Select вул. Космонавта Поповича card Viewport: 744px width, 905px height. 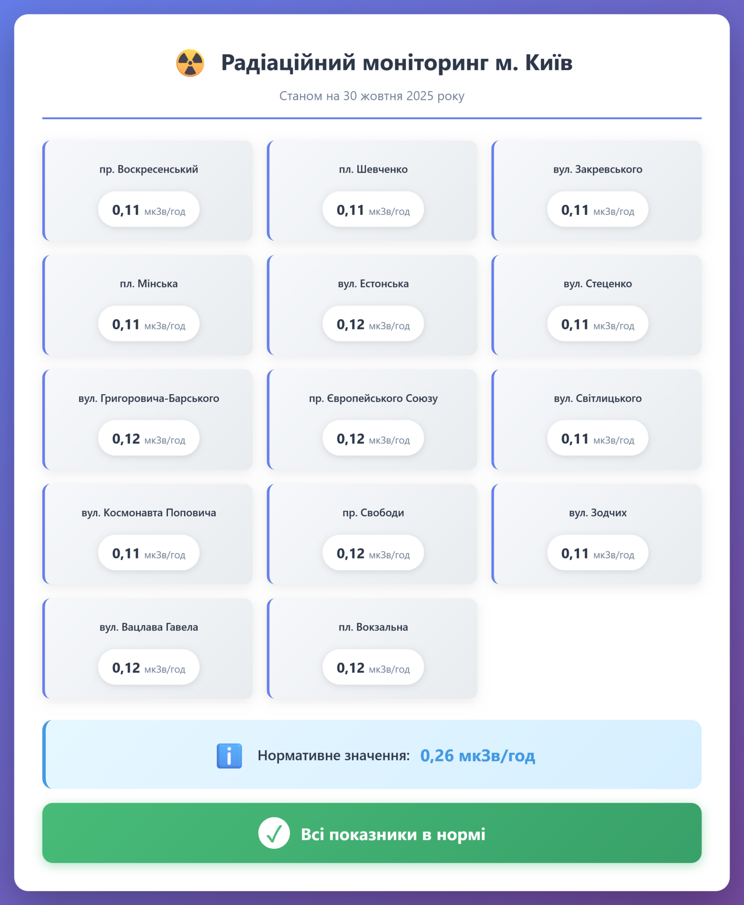coord(148,534)
